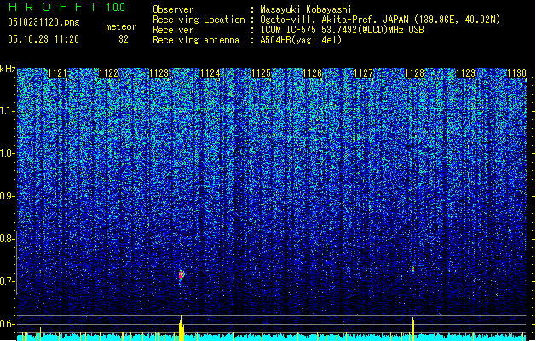The width and height of the screenshot is (536, 341).
Task: Click the tall yellow power spike near 1123
Action: coord(182,328)
